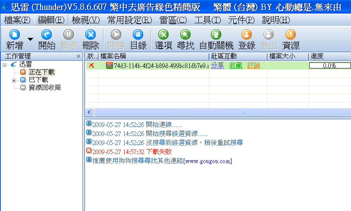
Task: Sort by 檔案名稱 column header
Action: pyautogui.click(x=154, y=56)
